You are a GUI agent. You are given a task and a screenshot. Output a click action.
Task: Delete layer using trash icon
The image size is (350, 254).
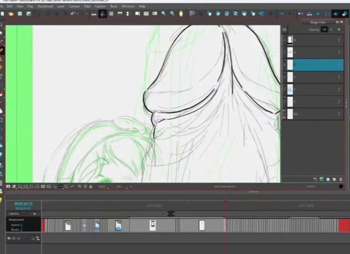point(340,179)
